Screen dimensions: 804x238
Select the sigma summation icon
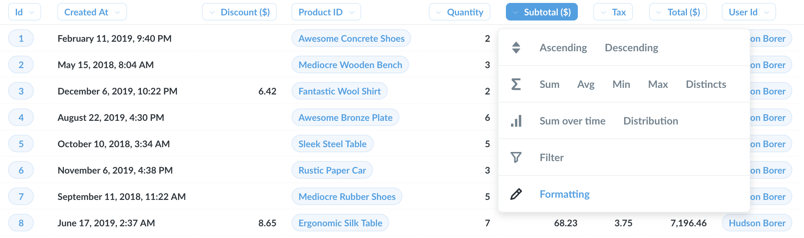[x=517, y=84]
